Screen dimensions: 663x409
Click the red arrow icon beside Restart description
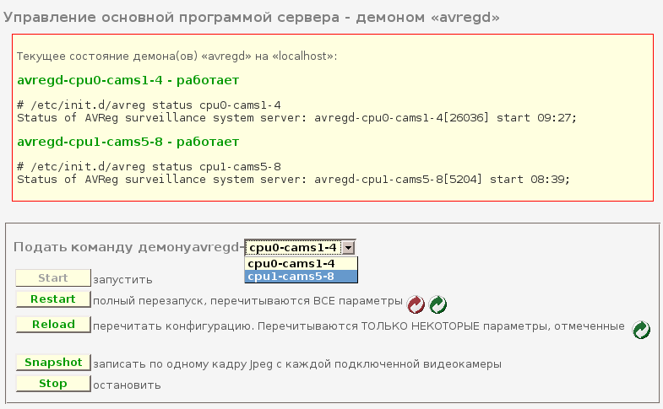point(416,304)
